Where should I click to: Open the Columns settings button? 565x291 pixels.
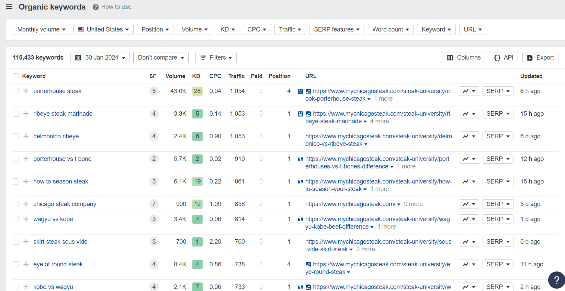pos(464,58)
